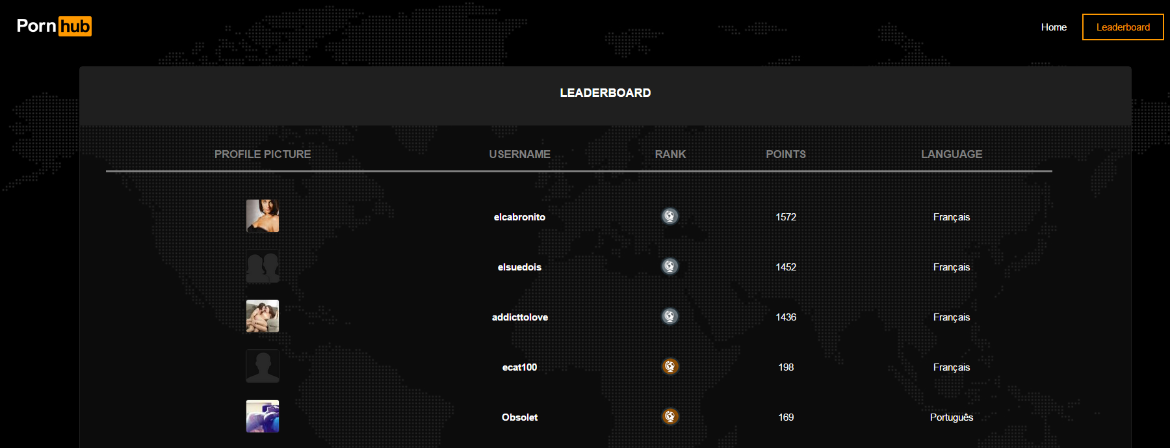The height and width of the screenshot is (448, 1170).
Task: Open the Home navigation link
Action: pyautogui.click(x=1054, y=27)
